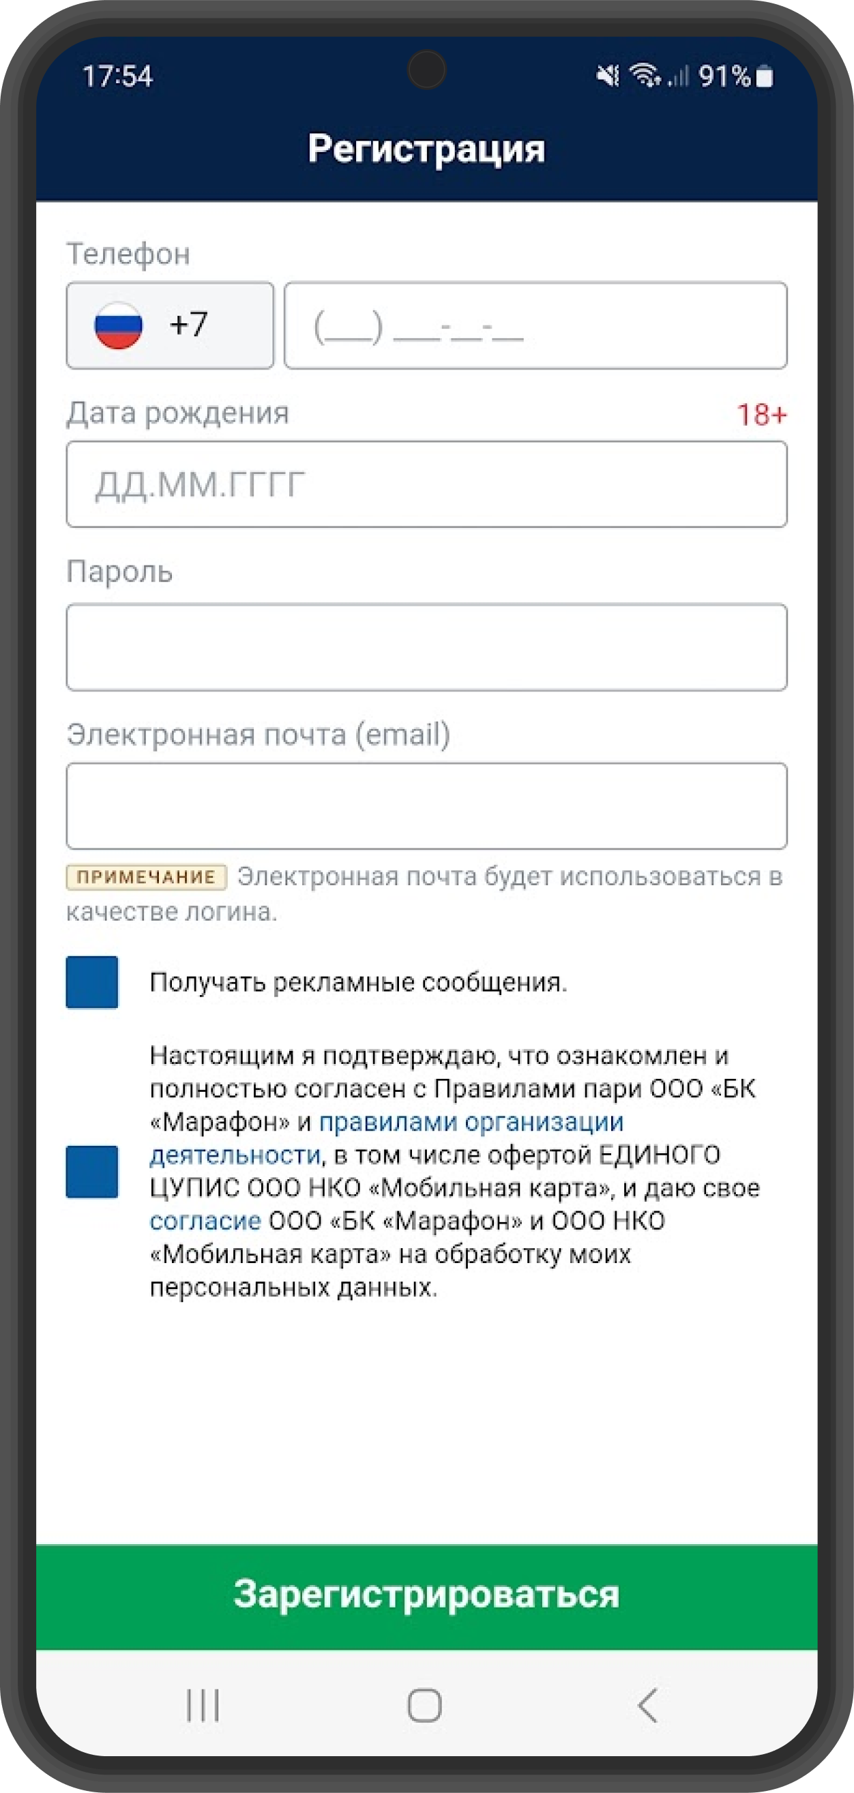Tap the 18+ age restriction label

pyautogui.click(x=761, y=415)
